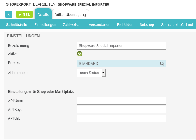Switch to Artikel Übertragung tab
196x140 pixels.
click(x=70, y=15)
